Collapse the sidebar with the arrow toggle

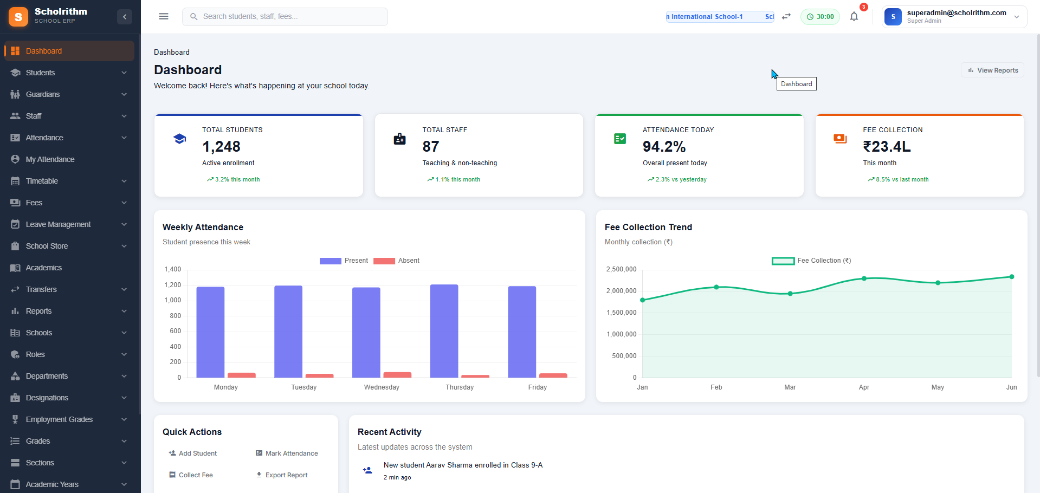124,16
